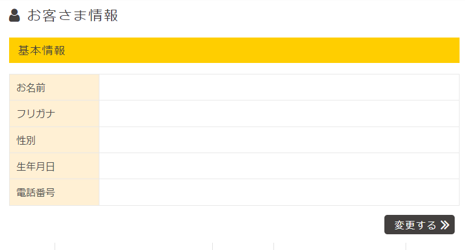
Task: Click the yellow section header bar
Action: 243,50
